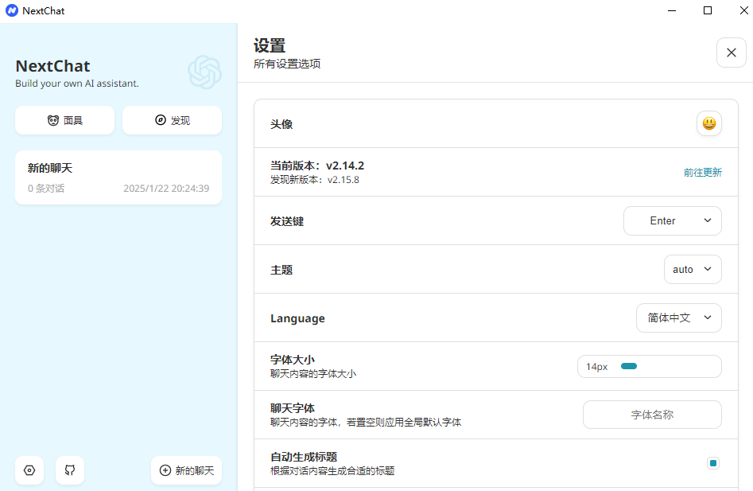Screen dimensions: 753x491
Task: Maximize the NextChat window
Action: pyautogui.click(x=708, y=10)
